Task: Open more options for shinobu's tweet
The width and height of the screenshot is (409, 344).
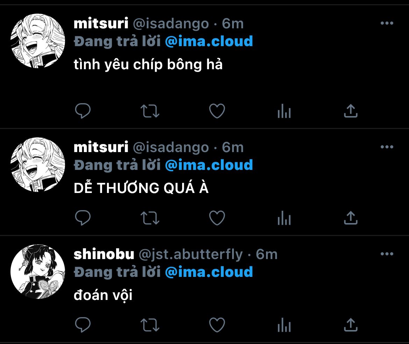Action: point(387,254)
